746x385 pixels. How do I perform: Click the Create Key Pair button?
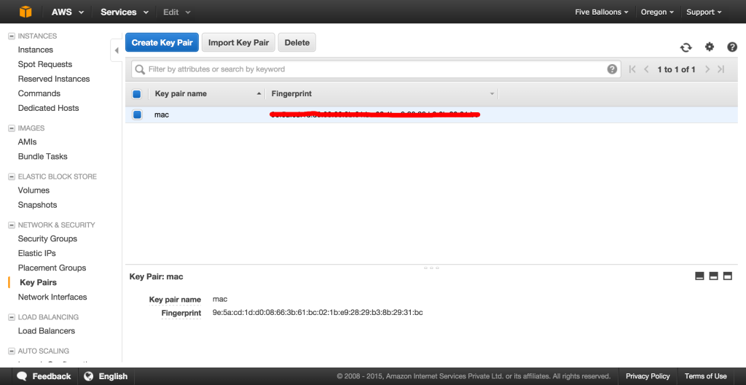[x=162, y=42]
